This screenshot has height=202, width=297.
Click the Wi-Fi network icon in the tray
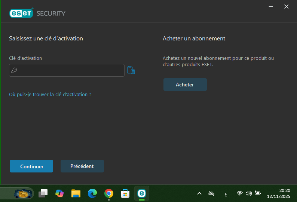239,193
